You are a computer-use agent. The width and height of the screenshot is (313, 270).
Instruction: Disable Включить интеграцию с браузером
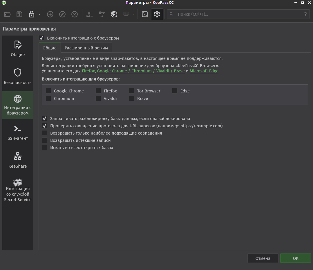41,38
